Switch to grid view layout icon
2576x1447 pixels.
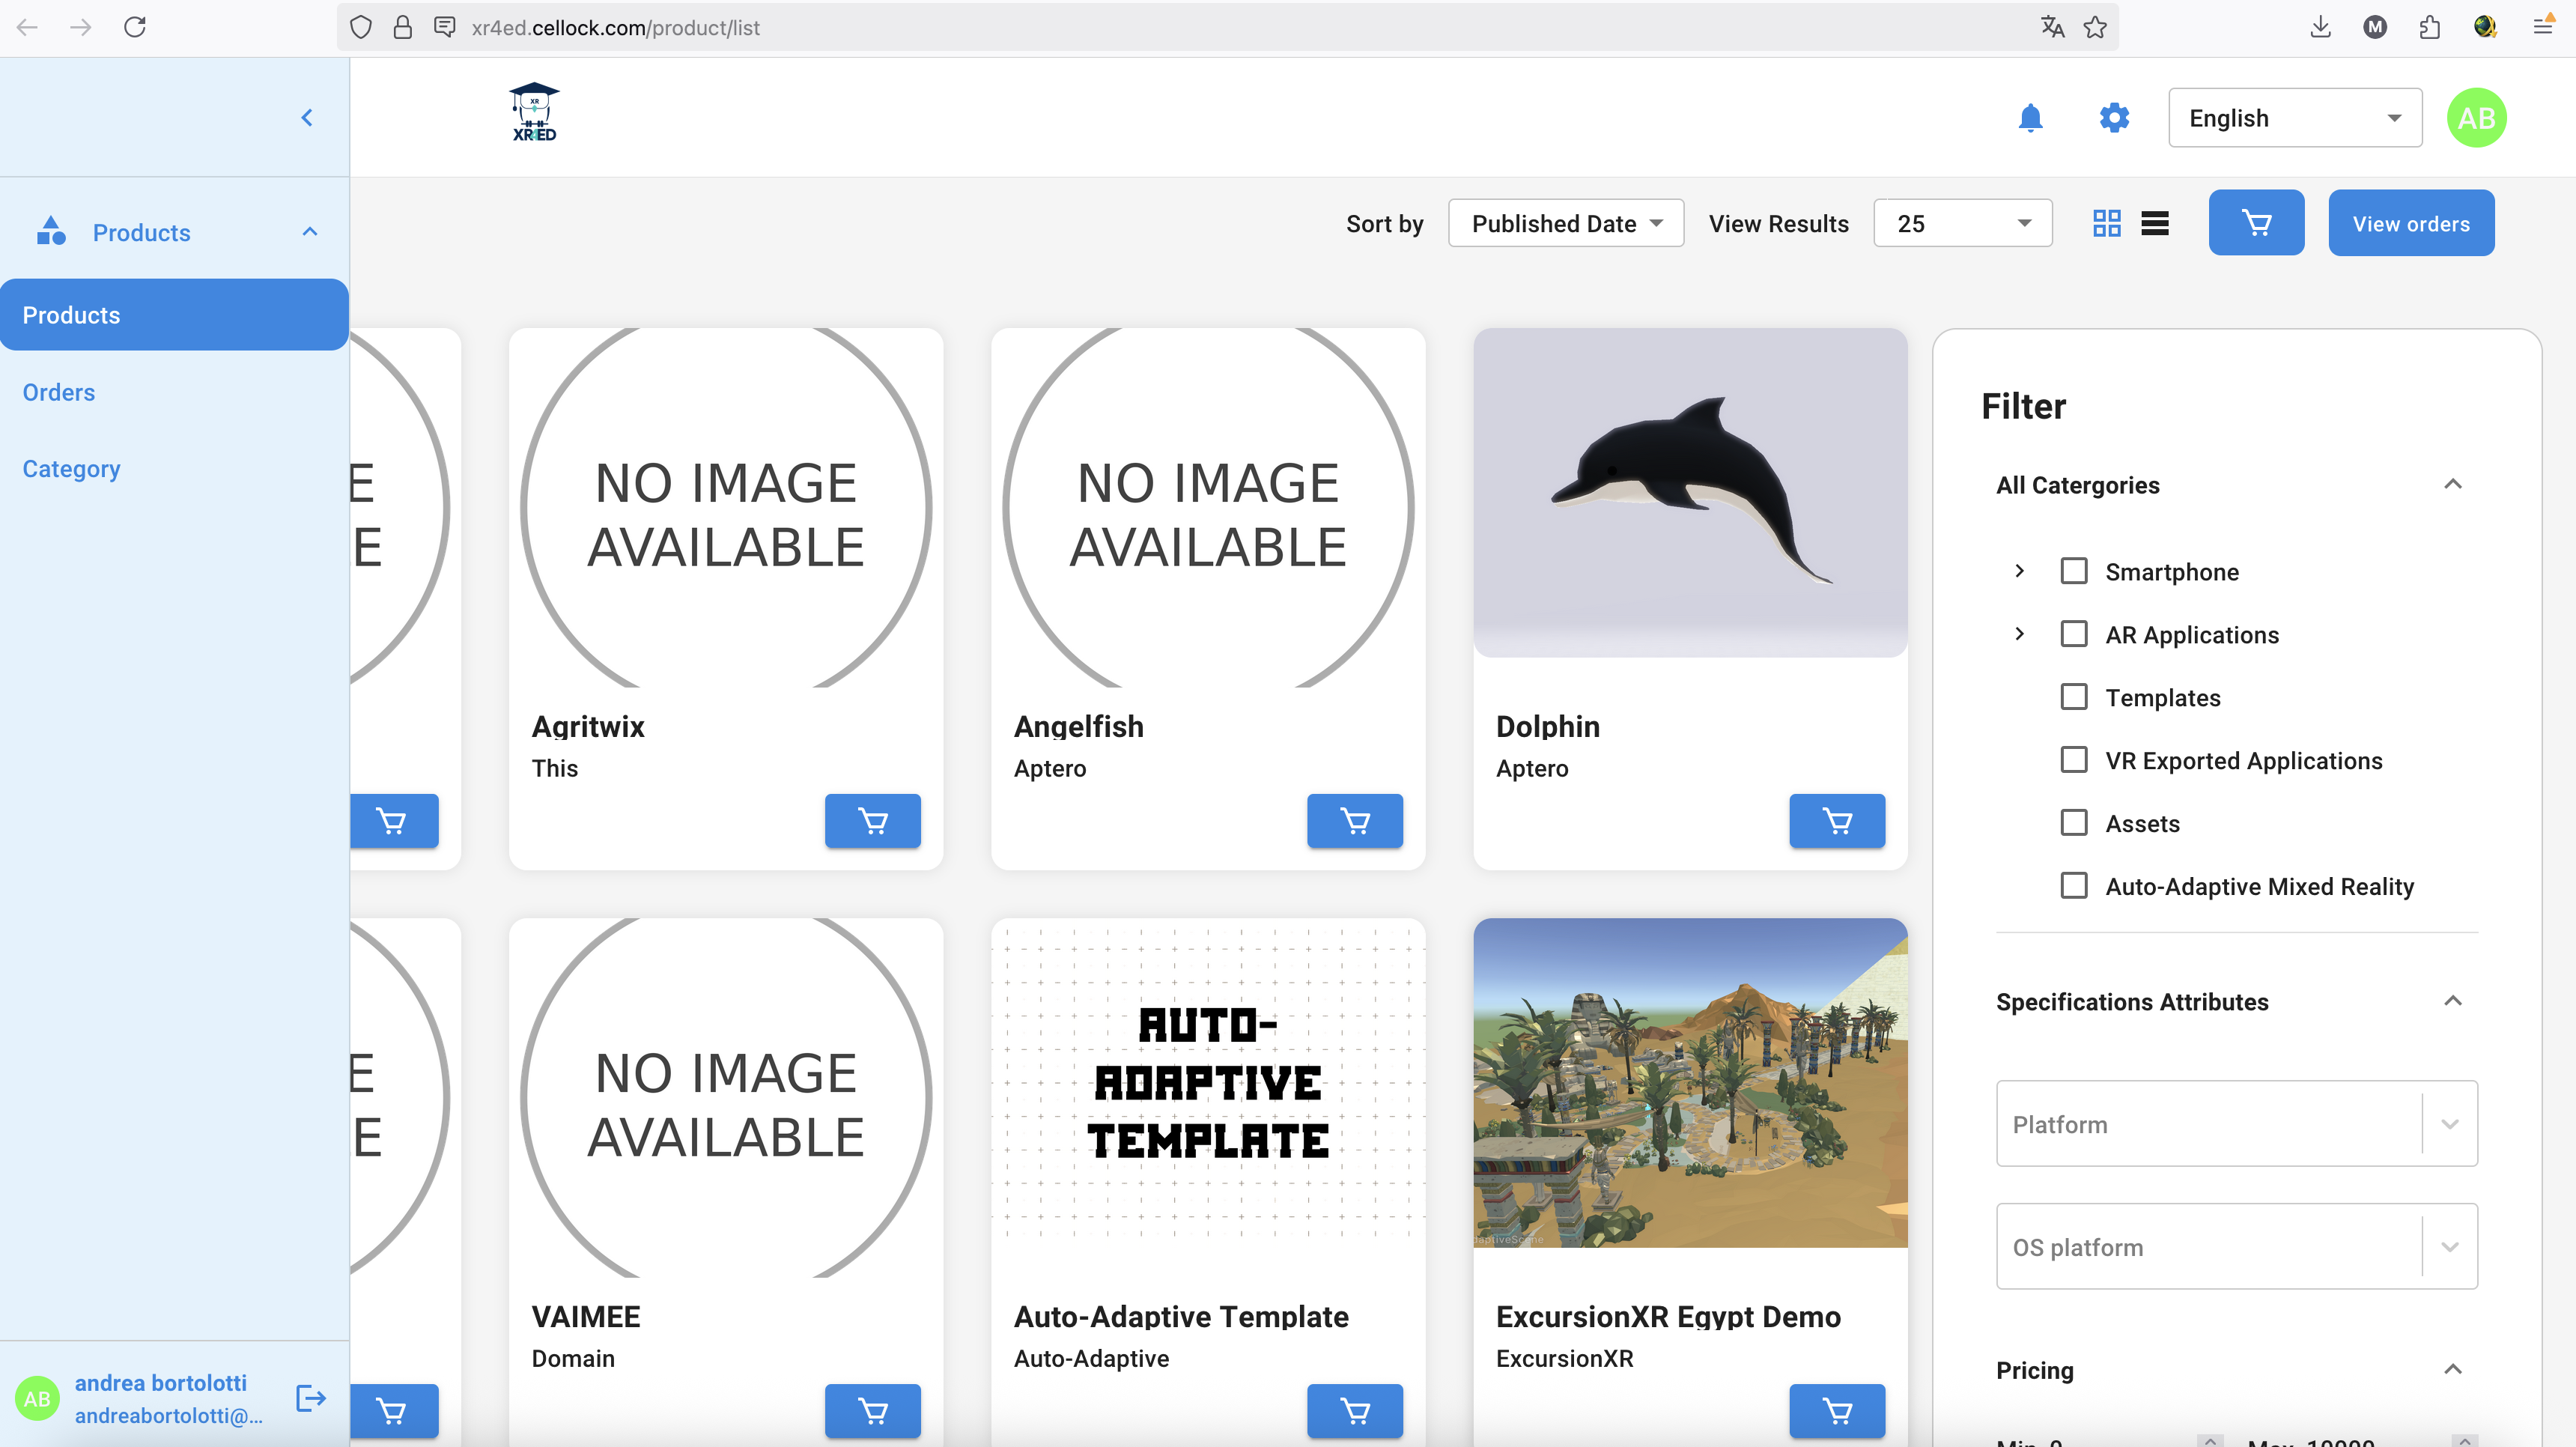tap(2106, 223)
